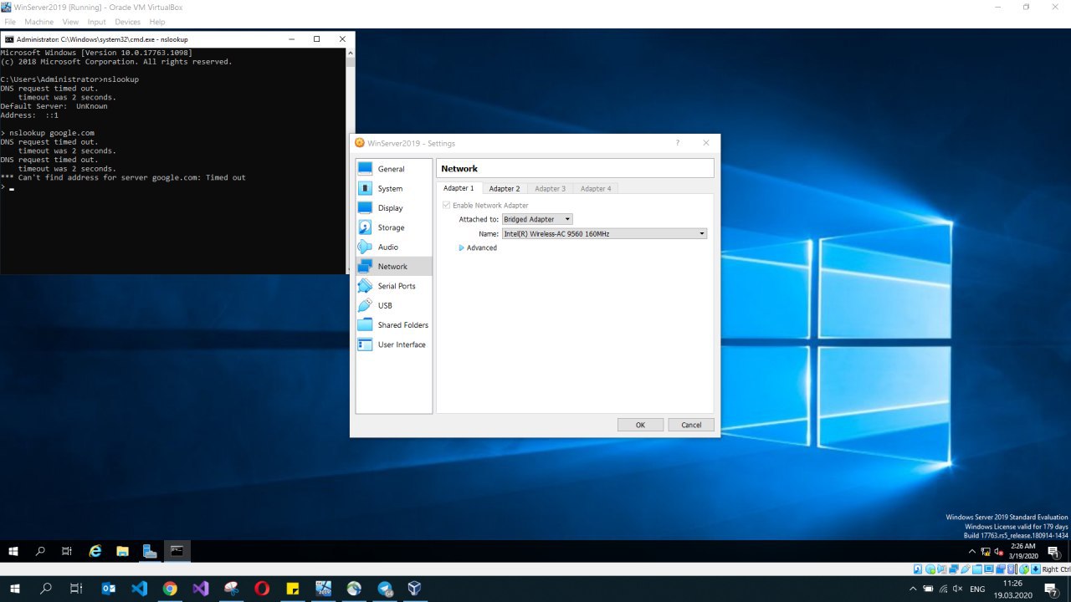Open Google Chrome from the host taskbar
This screenshot has width=1071, height=602.
click(170, 589)
